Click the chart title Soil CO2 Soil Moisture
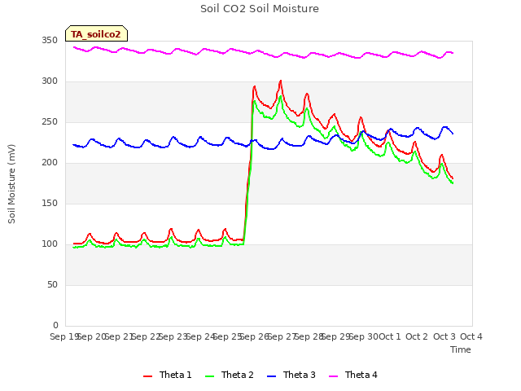 (260, 9)
